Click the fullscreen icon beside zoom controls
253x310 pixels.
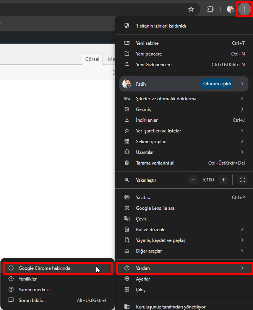click(x=242, y=180)
